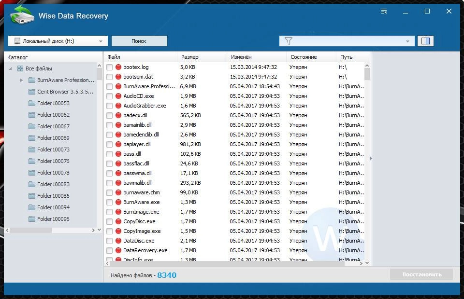
Task: Tick the checkbox next to AudioGrabber.exe
Action: [x=110, y=106]
